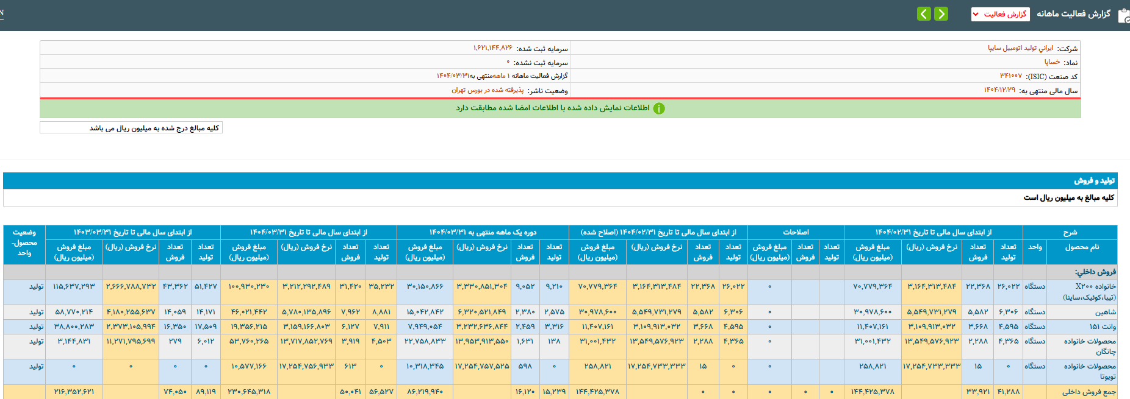Click the company name ایرانی تولید اتومبیل سایپا
Viewport: 1130px width, 399px height.
(1020, 48)
